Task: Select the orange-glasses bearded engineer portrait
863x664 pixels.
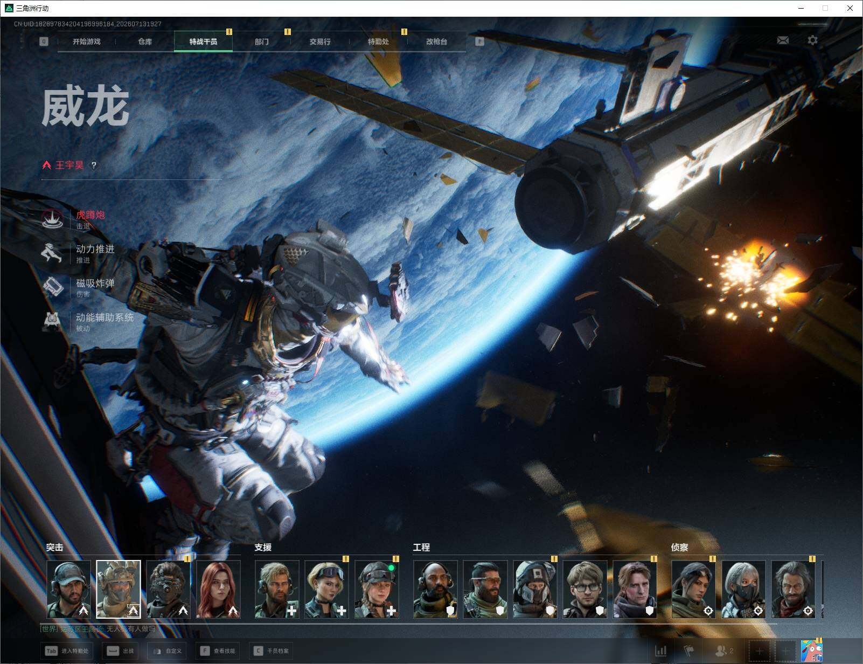Action: pos(485,589)
